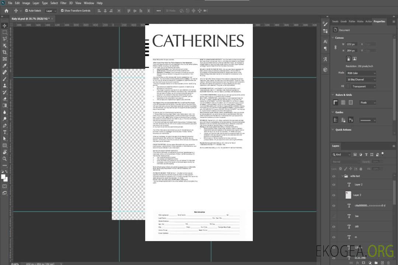Image resolution: width=398 pixels, height=265 pixels.
Task: Open more align options (three dots)
Action: 158,11
